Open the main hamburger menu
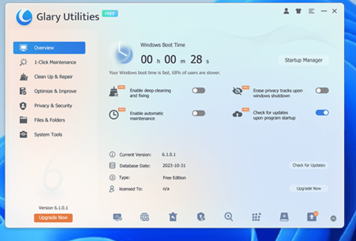The height and width of the screenshot is (241, 356). (311, 11)
